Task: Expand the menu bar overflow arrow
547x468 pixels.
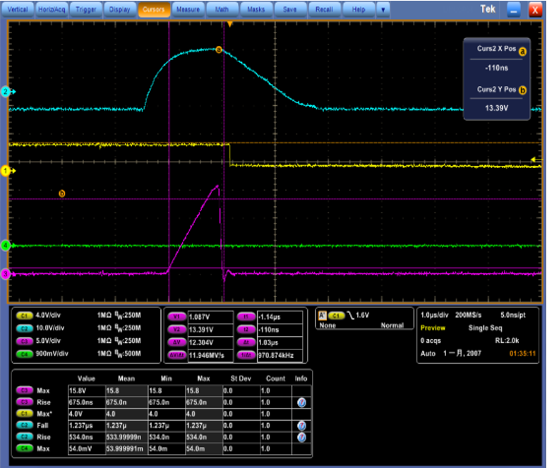Action: click(383, 10)
